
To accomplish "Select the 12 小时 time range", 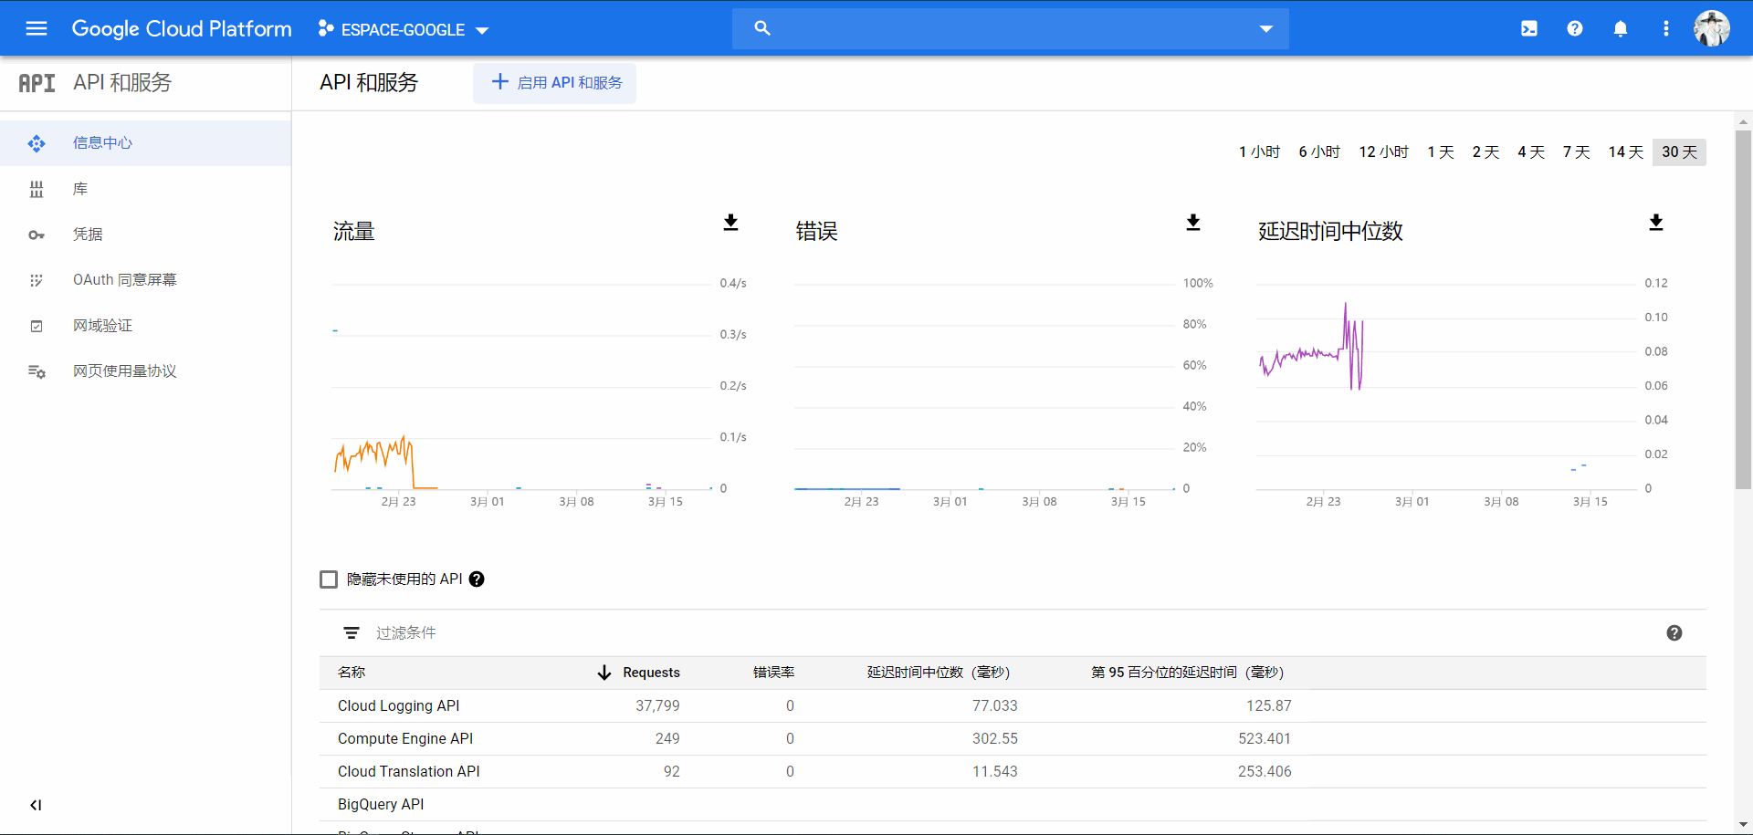I will [1383, 152].
